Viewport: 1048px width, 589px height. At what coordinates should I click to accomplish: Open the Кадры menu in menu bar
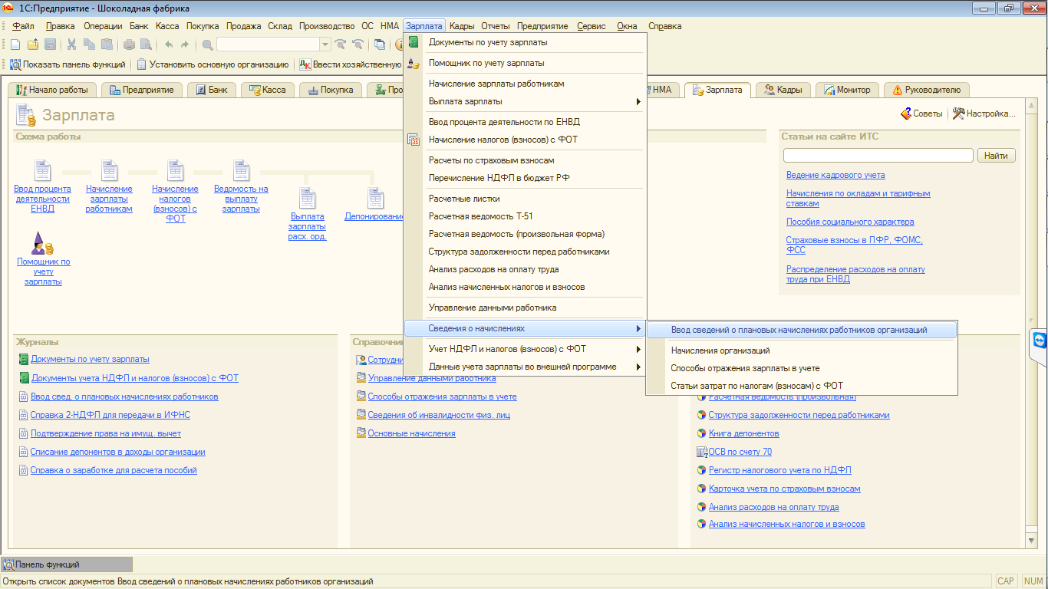pos(462,26)
